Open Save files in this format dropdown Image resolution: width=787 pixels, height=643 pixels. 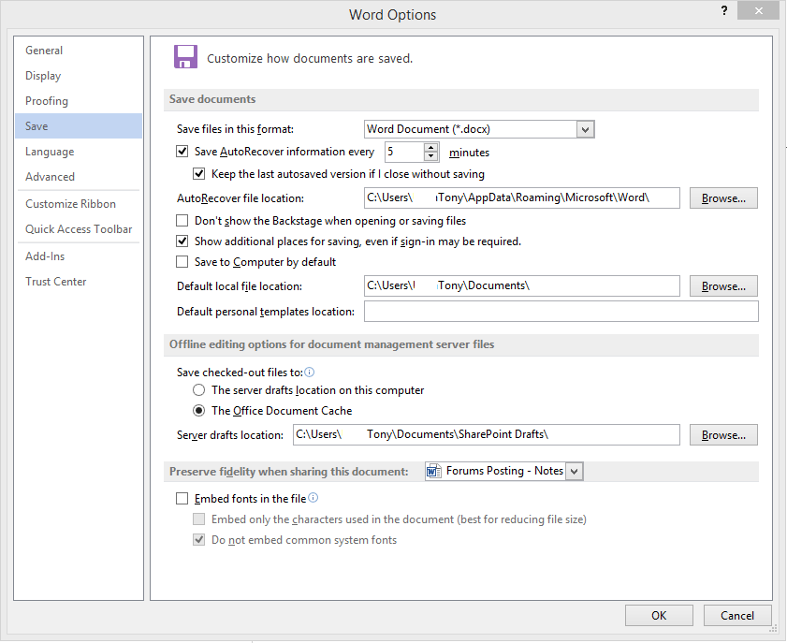tap(585, 129)
